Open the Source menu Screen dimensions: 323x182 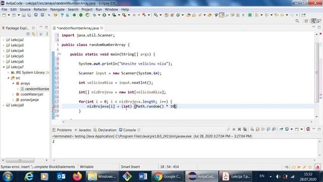coord(25,10)
